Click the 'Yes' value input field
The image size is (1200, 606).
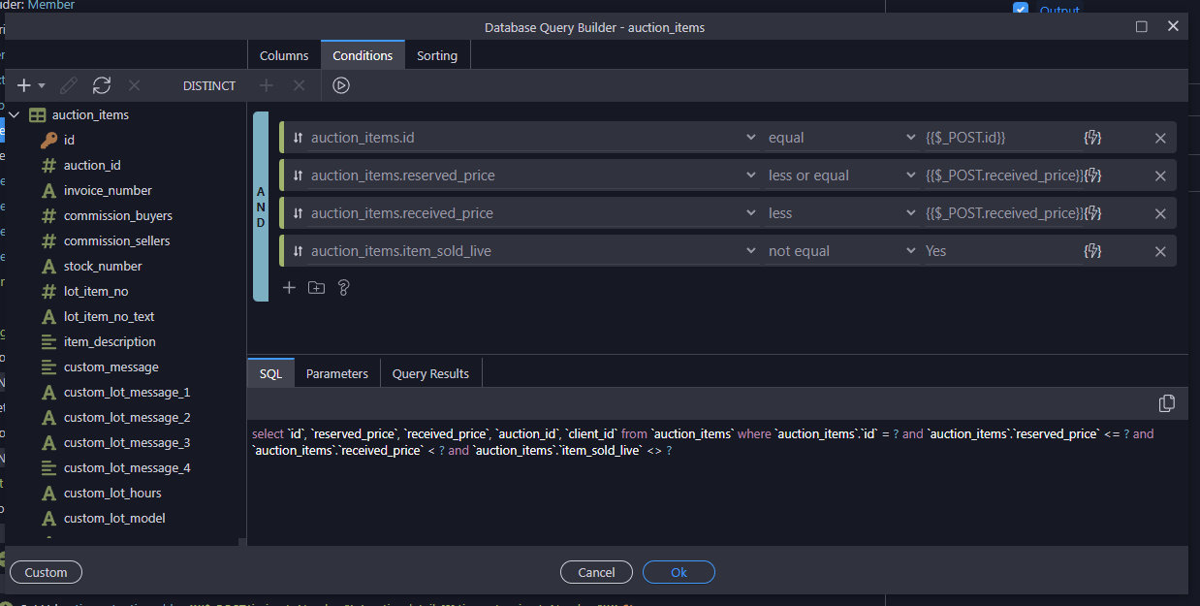[998, 251]
